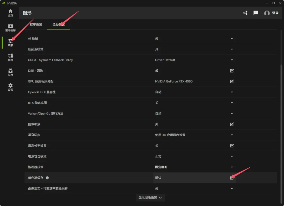Click the 登录 login link

[275, 13]
